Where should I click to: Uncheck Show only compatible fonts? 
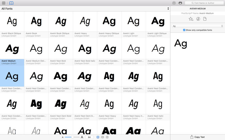click(184, 30)
